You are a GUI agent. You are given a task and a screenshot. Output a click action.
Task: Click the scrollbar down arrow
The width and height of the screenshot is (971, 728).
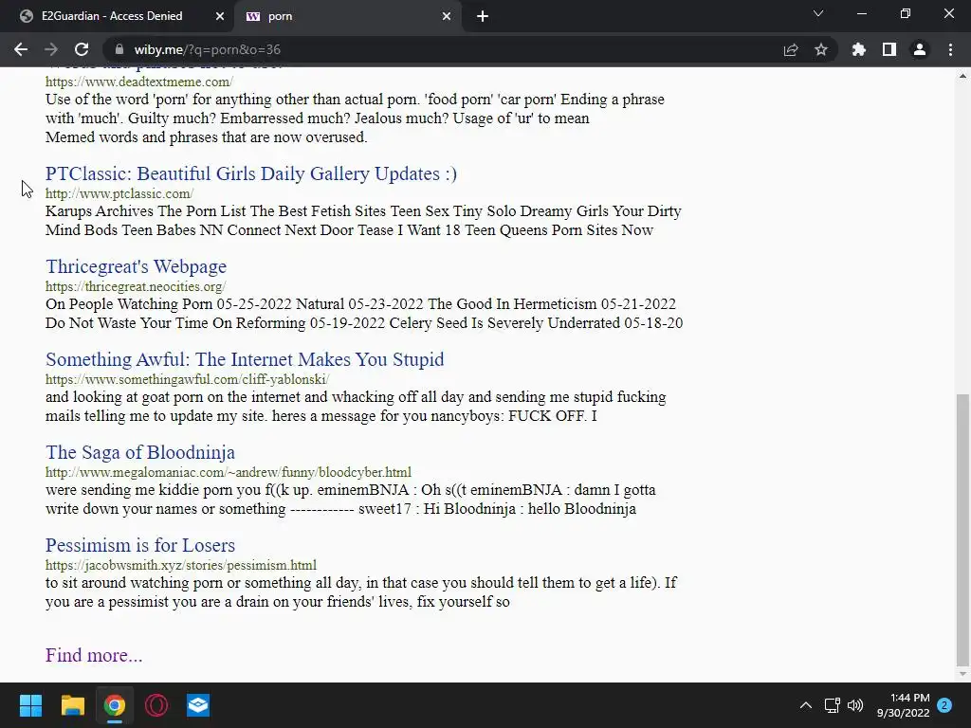point(962,674)
